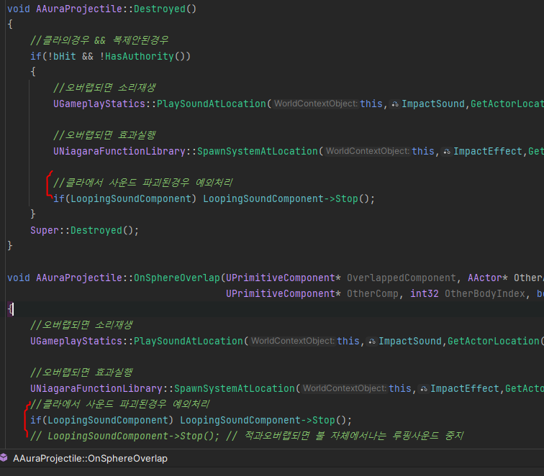Click the Destroyed call after Super::
544x476 pixels.
pyautogui.click(x=96, y=230)
